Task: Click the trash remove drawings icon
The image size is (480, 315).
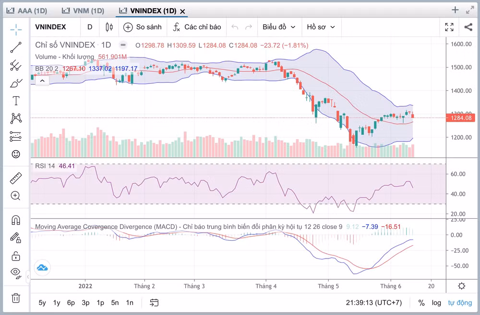Action: click(x=16, y=298)
